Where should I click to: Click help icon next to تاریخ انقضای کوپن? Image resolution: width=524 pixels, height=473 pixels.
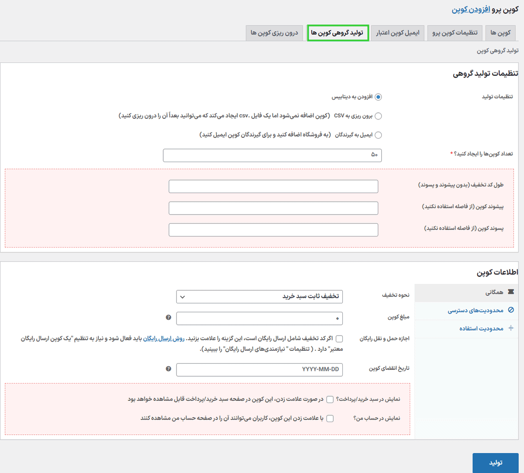pos(169,369)
